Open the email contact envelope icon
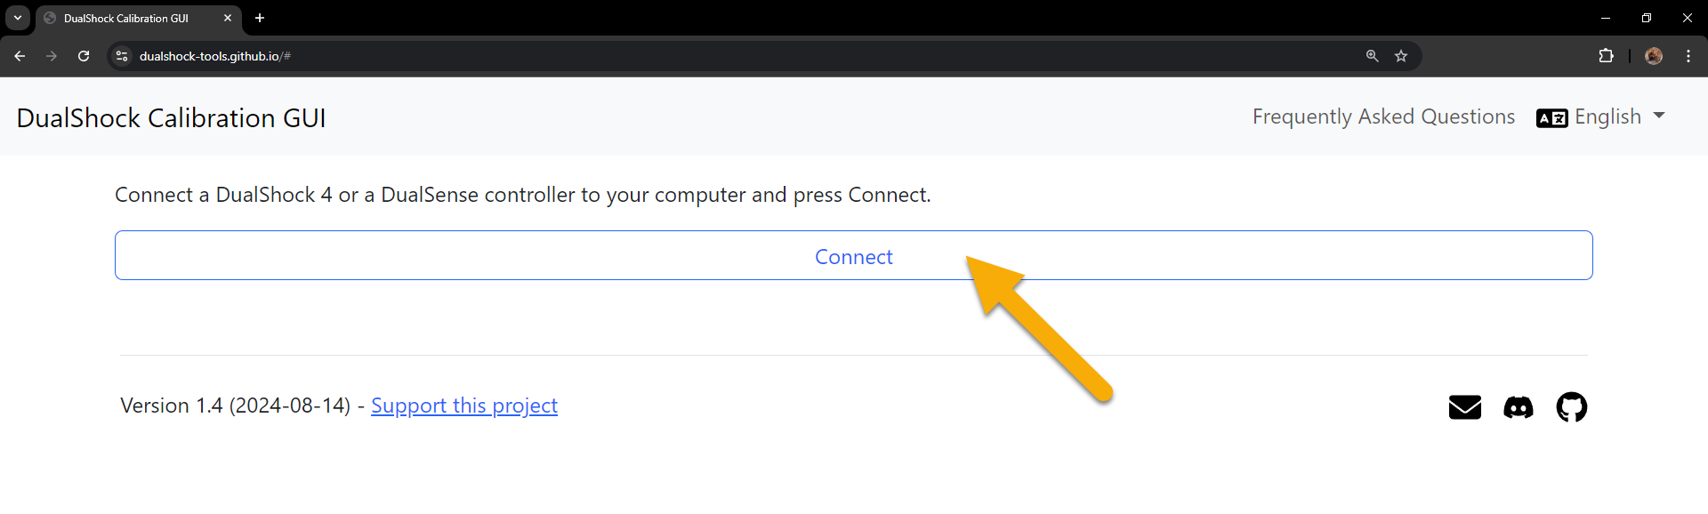 click(x=1464, y=407)
